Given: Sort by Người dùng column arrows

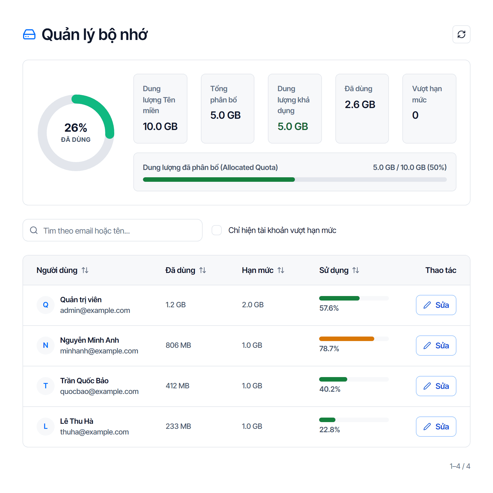Looking at the screenshot, I should point(85,270).
